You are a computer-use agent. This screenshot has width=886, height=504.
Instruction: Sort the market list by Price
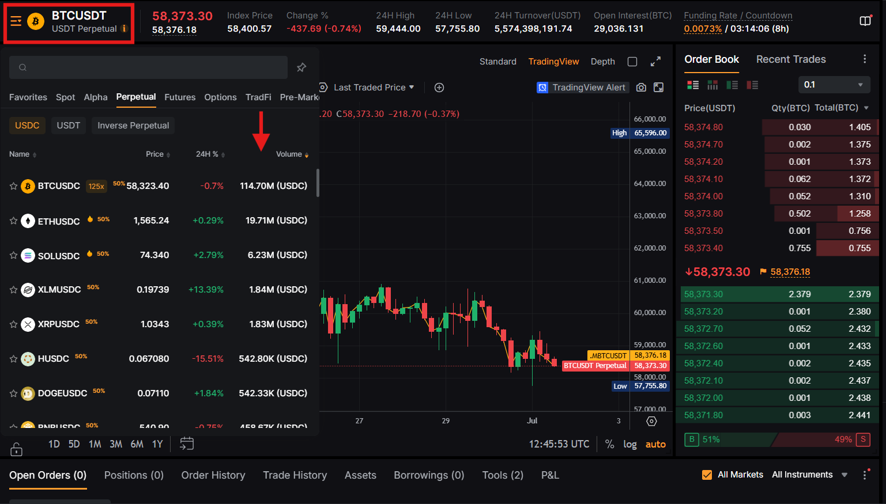click(158, 154)
